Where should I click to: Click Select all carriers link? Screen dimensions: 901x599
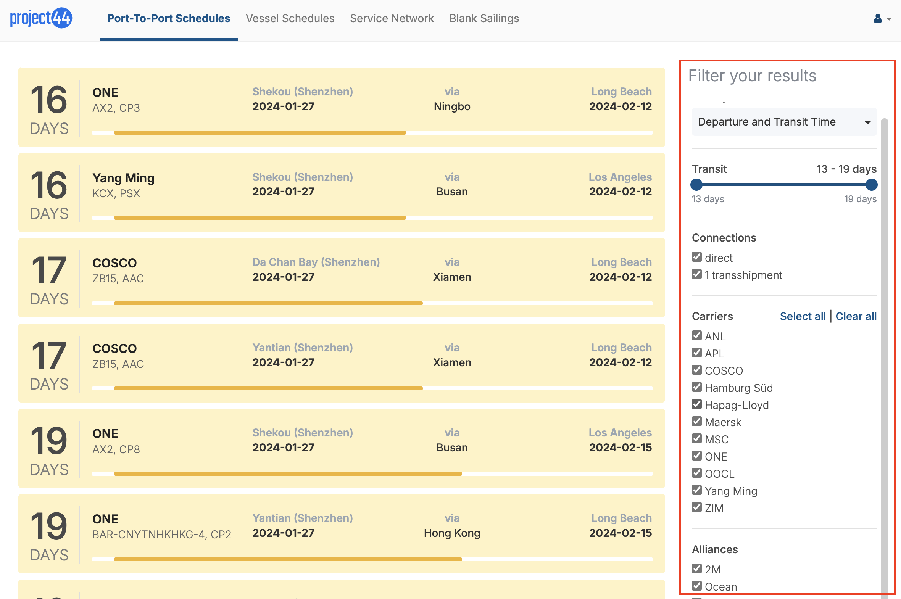pyautogui.click(x=803, y=316)
